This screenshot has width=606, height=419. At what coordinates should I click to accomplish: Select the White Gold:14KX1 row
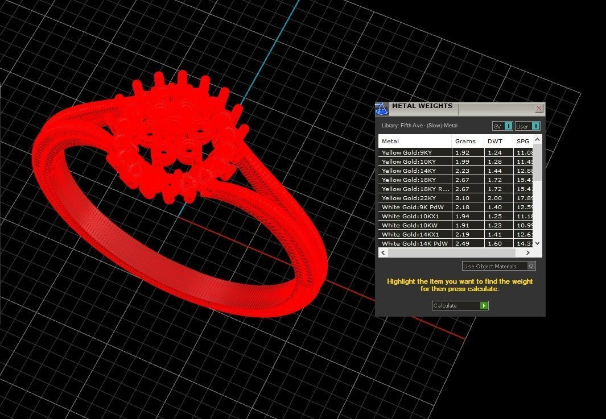click(456, 234)
